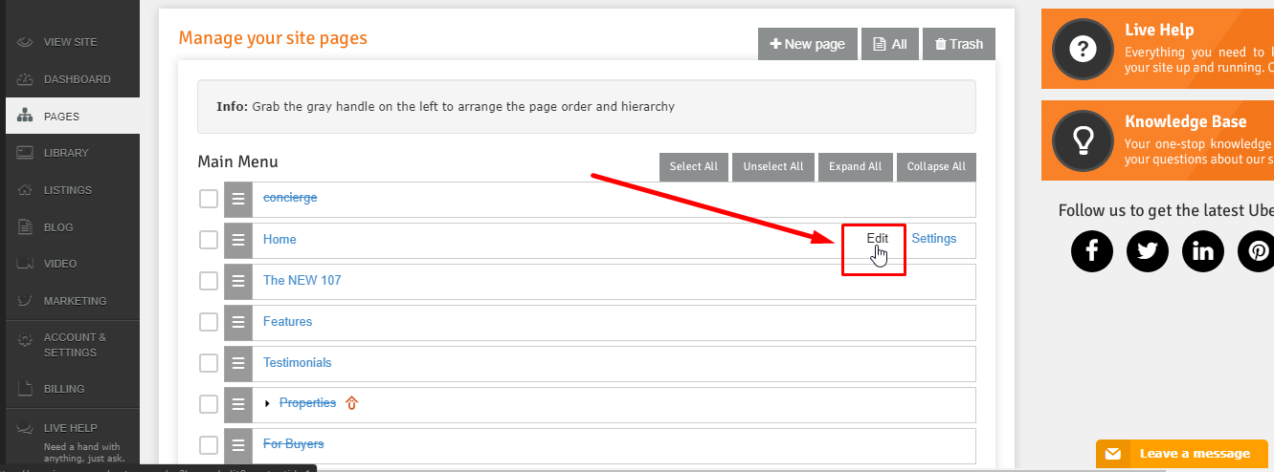The height and width of the screenshot is (472, 1274).
Task: Open Listings in the left sidebar
Action: pos(68,190)
